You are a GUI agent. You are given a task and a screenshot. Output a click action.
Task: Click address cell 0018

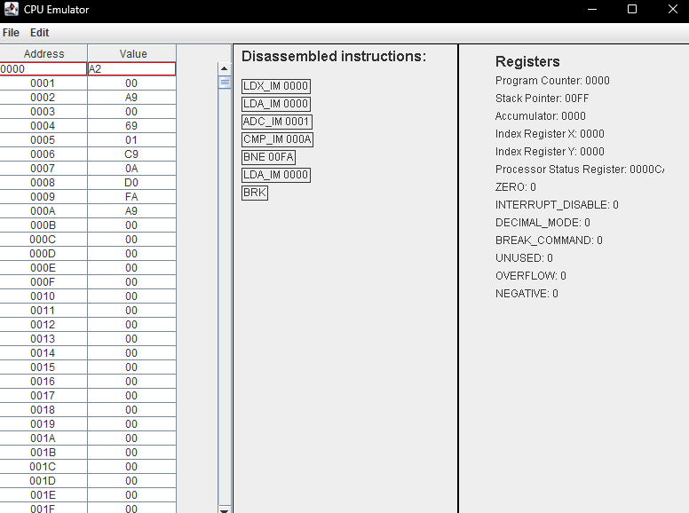click(x=43, y=410)
